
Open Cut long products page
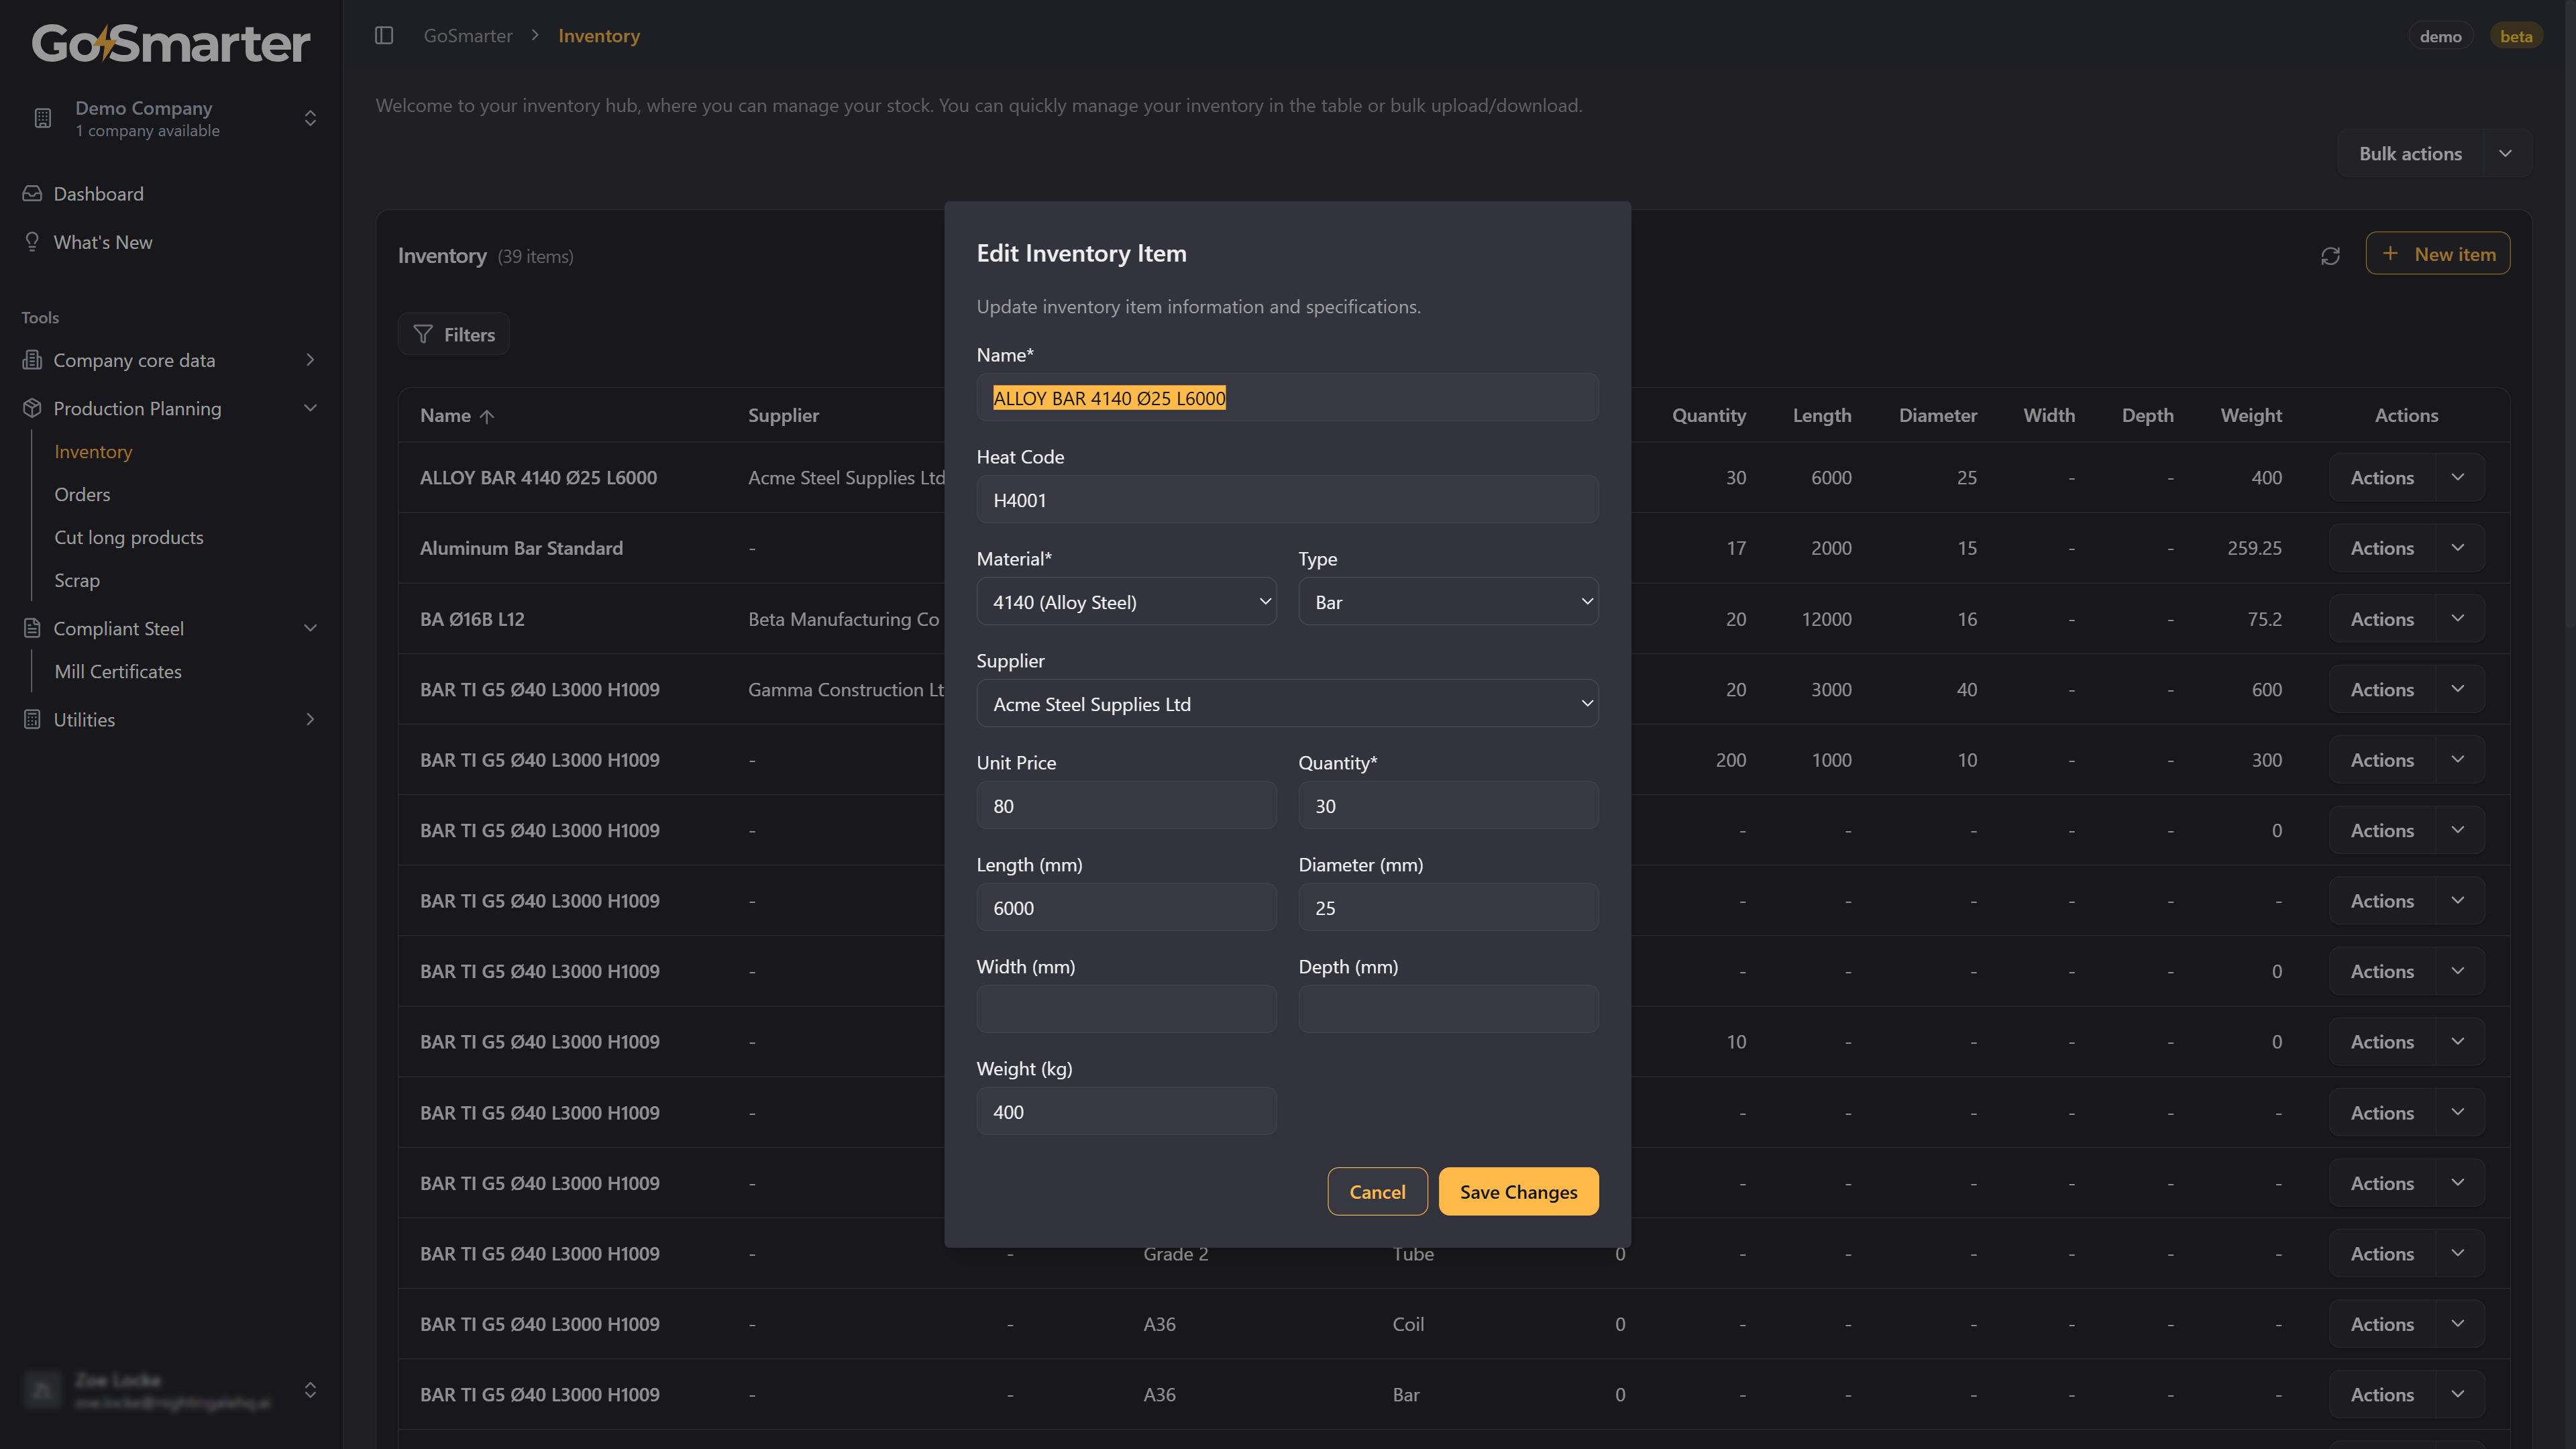click(x=128, y=538)
